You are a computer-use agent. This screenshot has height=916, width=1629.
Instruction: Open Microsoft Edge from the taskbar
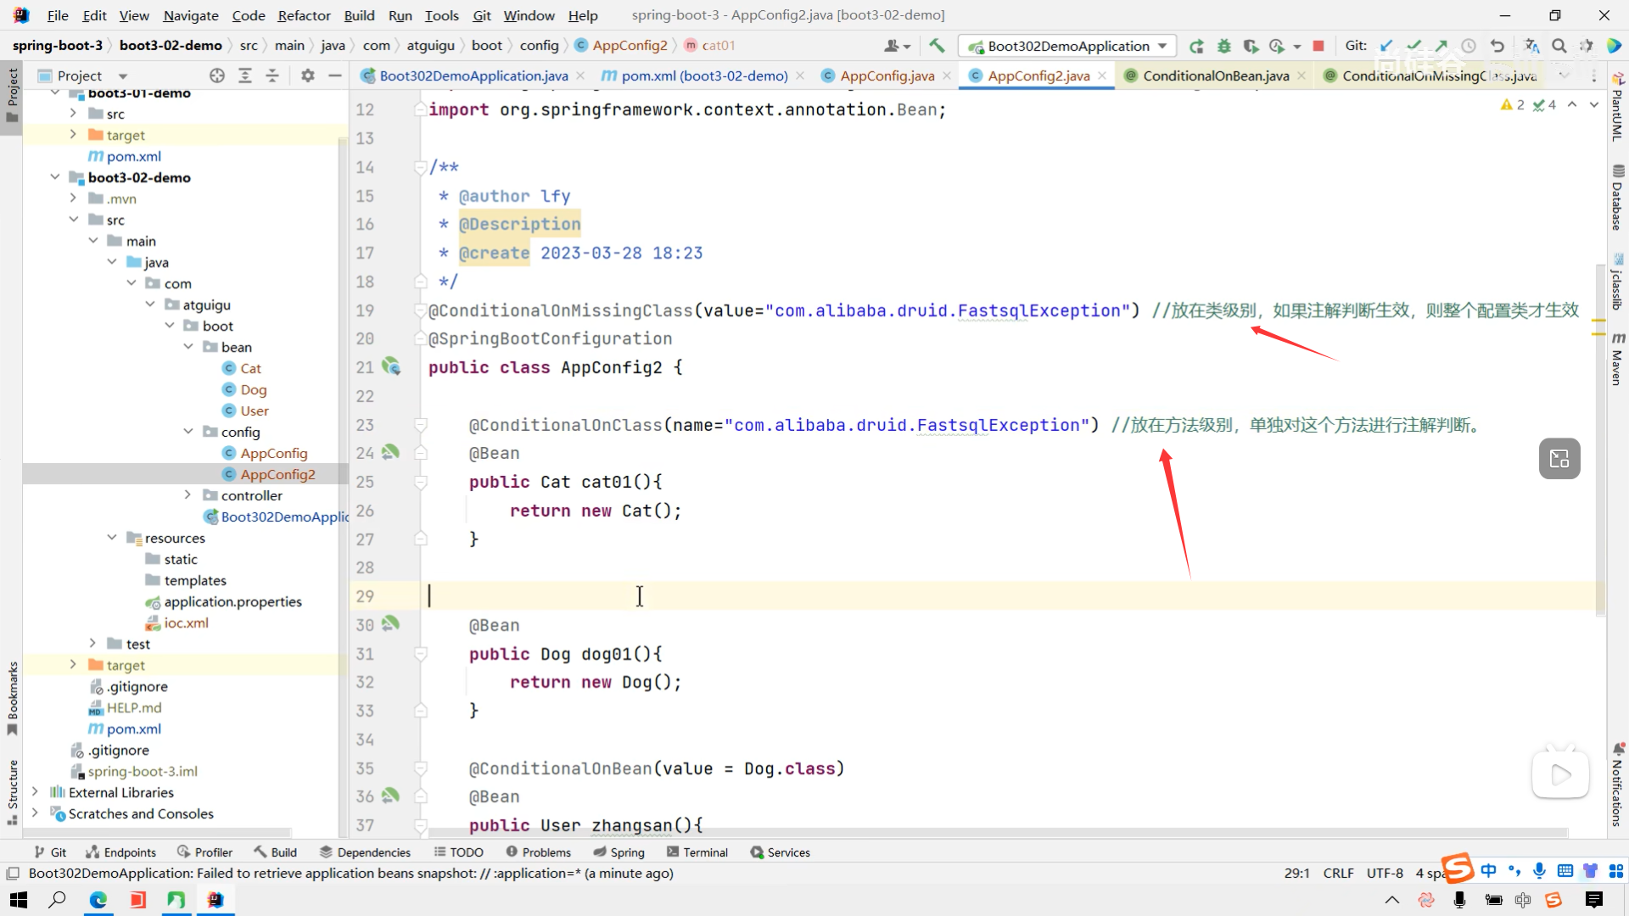click(98, 900)
